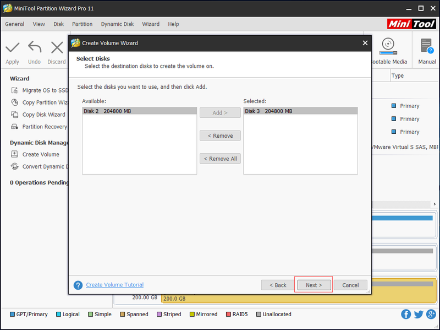Click the Apply checkmark icon
The height and width of the screenshot is (330, 440).
[12, 47]
